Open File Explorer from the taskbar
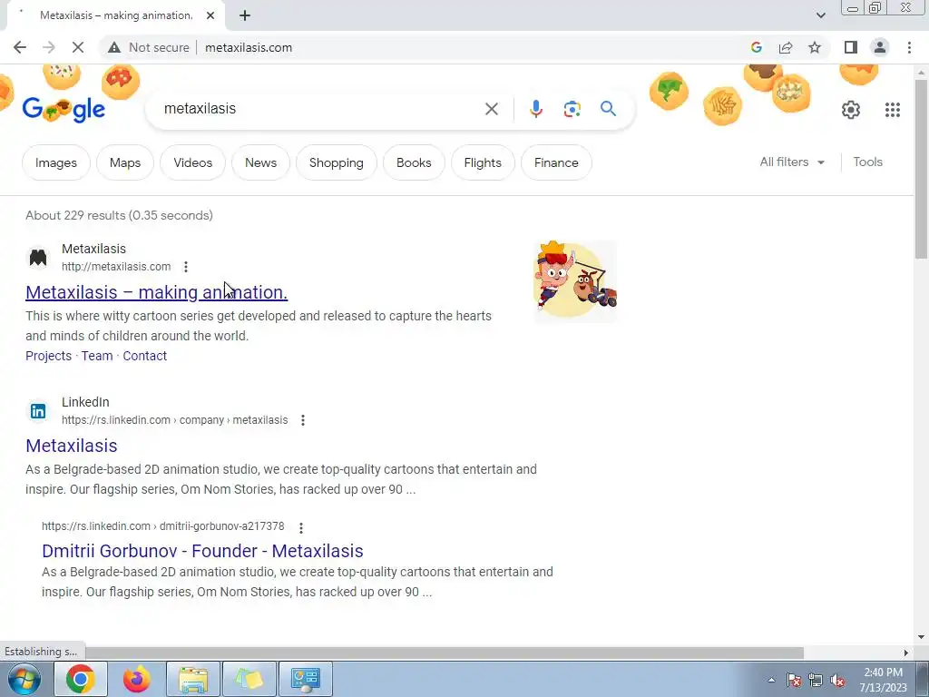Viewport: 929px width, 697px height. click(x=193, y=679)
